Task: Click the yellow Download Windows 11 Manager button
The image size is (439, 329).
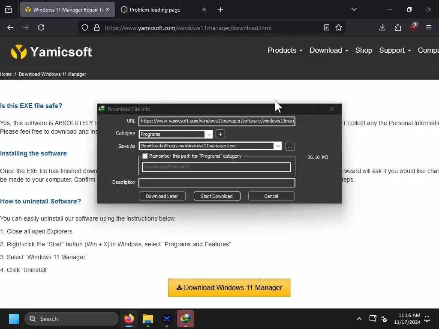Action: (x=229, y=287)
